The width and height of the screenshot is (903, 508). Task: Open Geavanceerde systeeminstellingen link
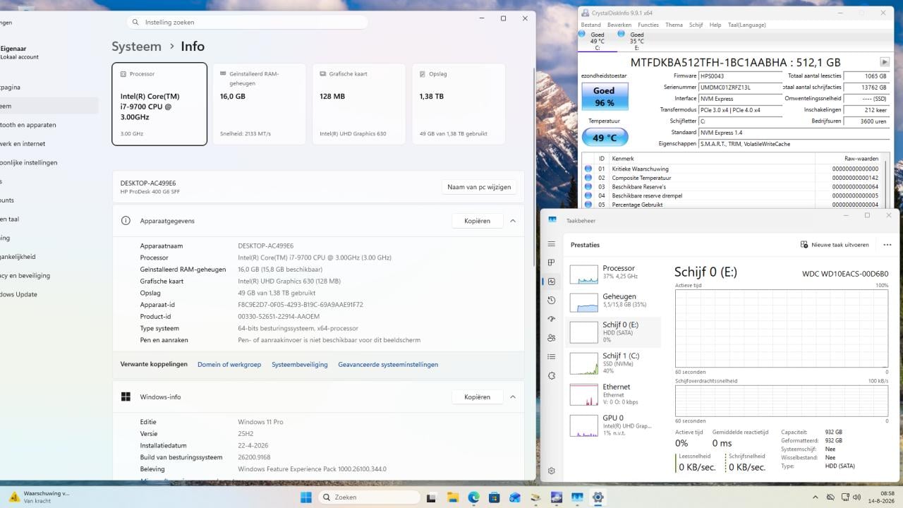click(x=388, y=365)
